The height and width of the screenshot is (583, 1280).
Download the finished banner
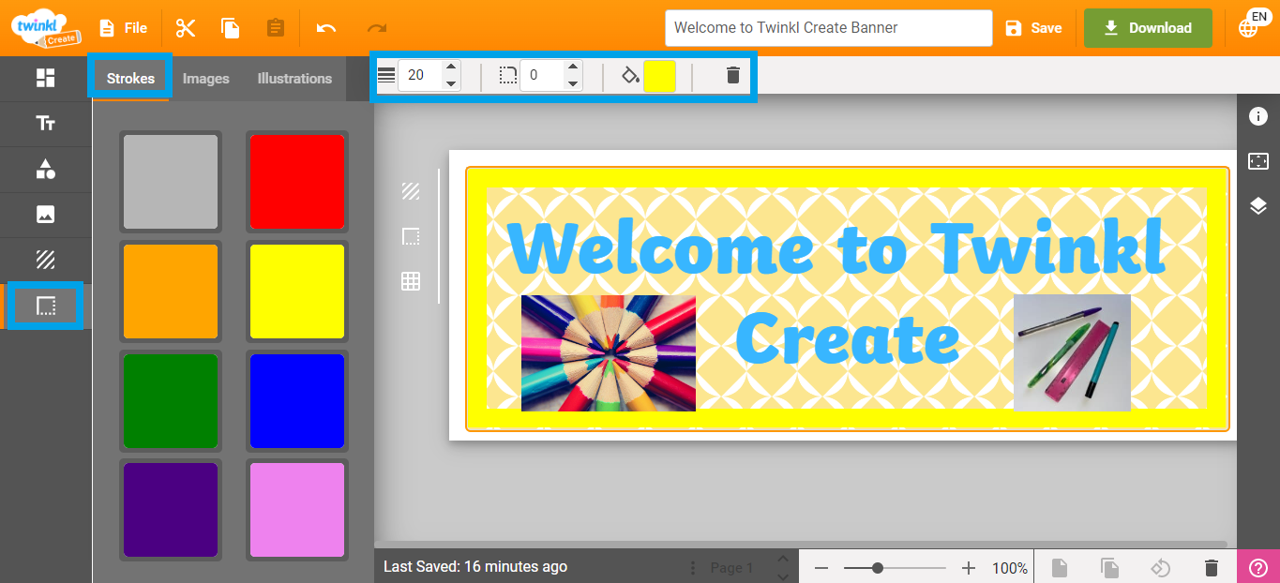click(1147, 28)
